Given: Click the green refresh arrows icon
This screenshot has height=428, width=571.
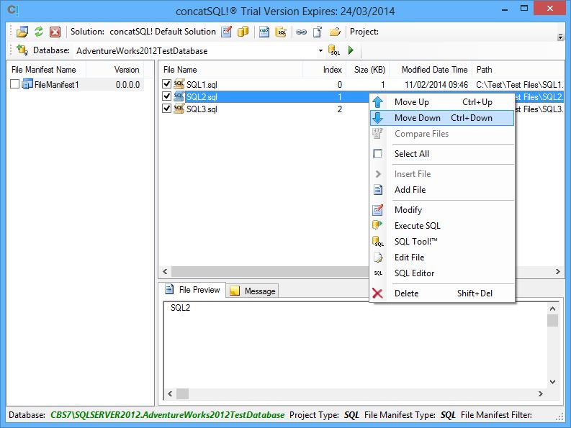Looking at the screenshot, I should tap(39, 32).
